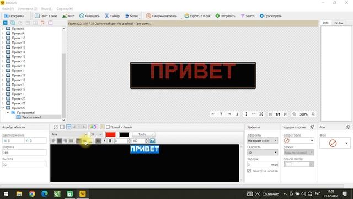The width and height of the screenshot is (353, 199).
Task: Align area to top edge in preview
Action: 221,114
